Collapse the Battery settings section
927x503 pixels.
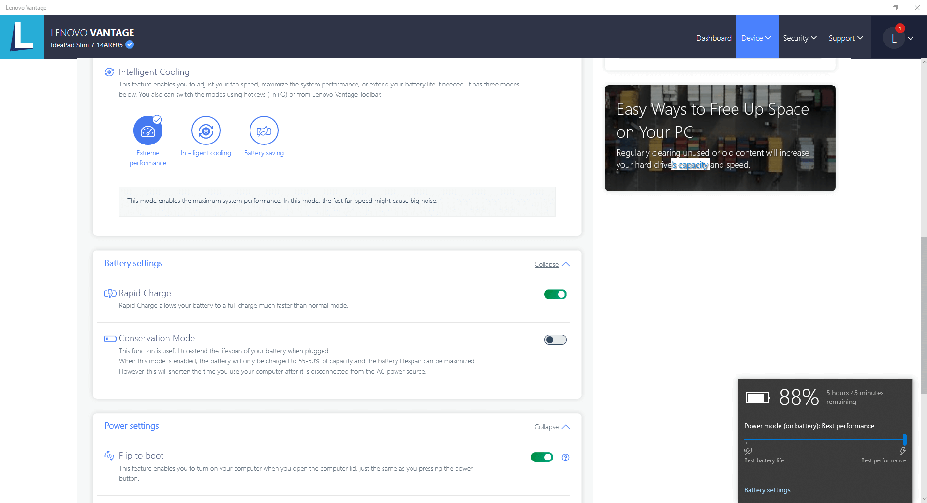click(552, 264)
